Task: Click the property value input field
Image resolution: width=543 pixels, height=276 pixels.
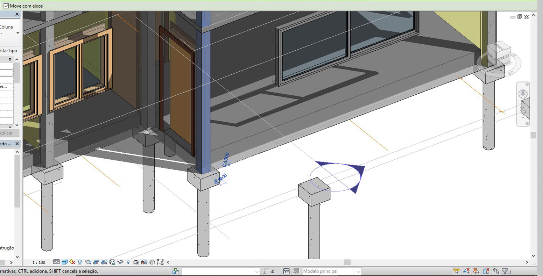Action: tap(7, 73)
